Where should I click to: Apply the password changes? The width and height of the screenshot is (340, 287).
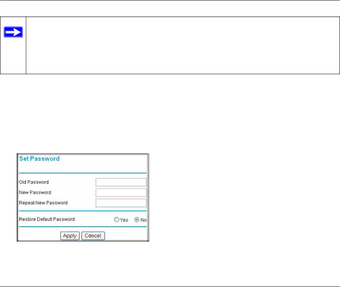pyautogui.click(x=70, y=236)
